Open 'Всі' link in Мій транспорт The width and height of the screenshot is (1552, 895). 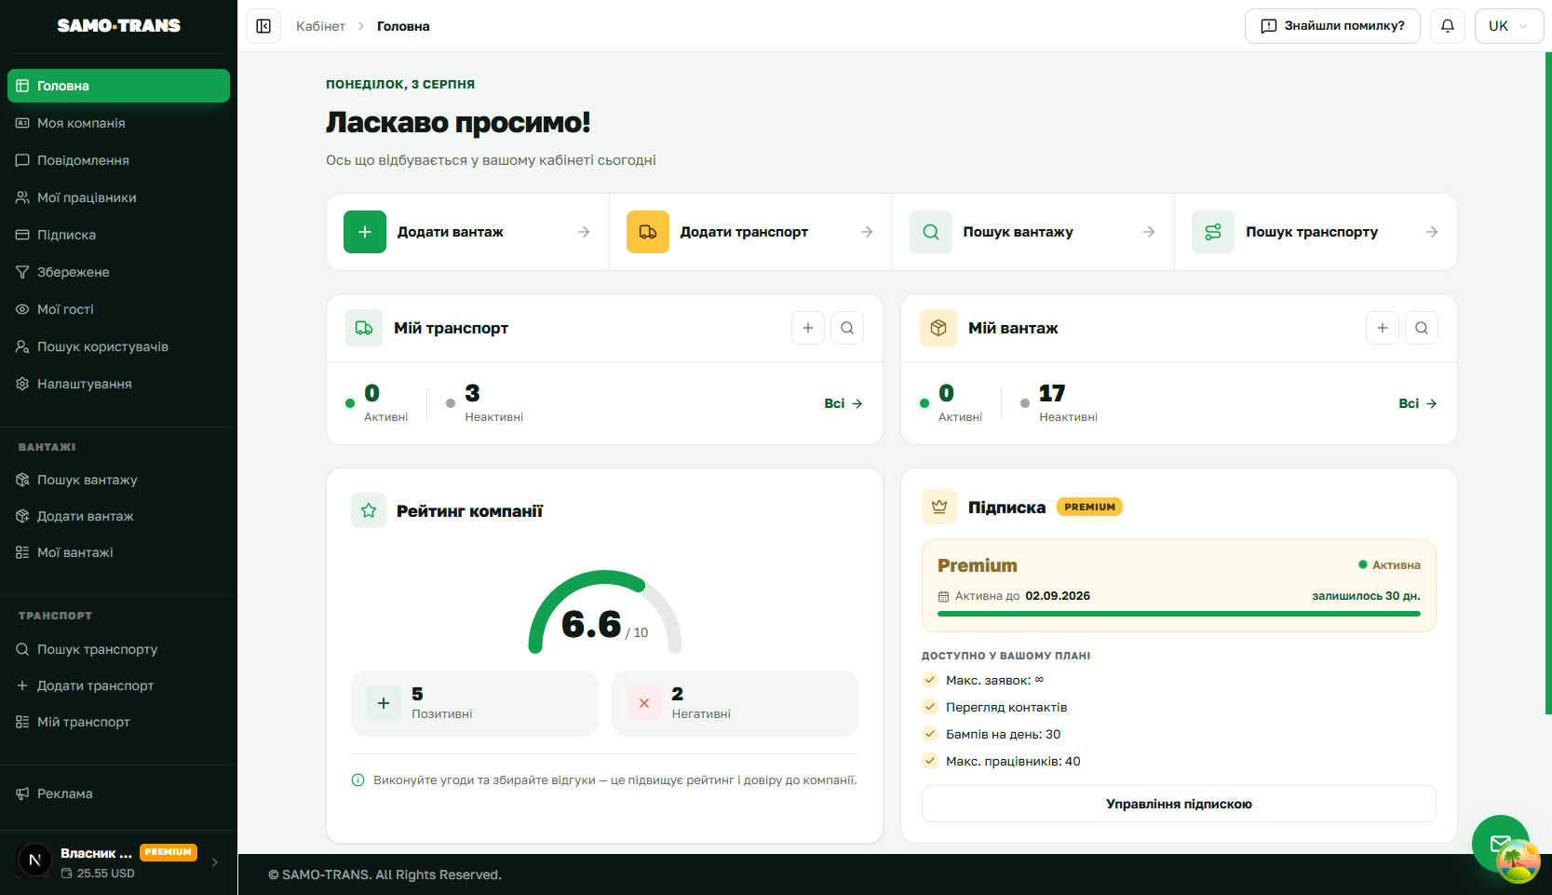click(x=843, y=403)
